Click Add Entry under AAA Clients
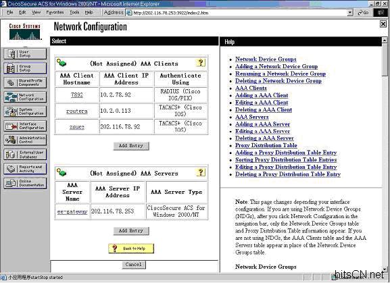This screenshot has height=283, width=390. pos(131,146)
